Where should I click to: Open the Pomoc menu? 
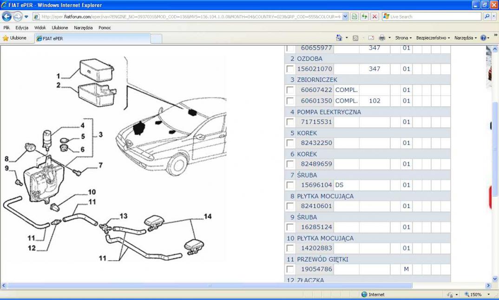(105, 28)
